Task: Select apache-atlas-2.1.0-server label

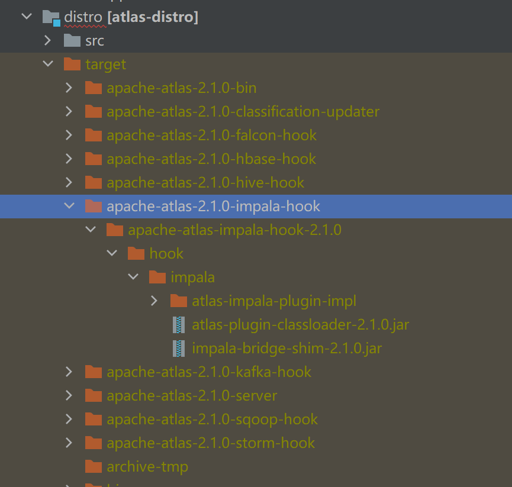Action: click(x=192, y=396)
